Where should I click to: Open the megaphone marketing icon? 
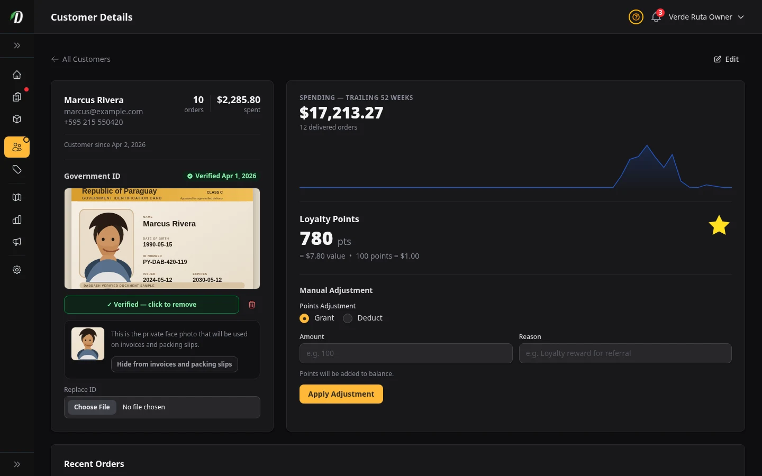click(17, 242)
